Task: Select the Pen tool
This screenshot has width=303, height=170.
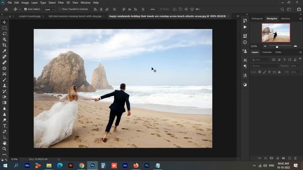Action: (x=4, y=132)
